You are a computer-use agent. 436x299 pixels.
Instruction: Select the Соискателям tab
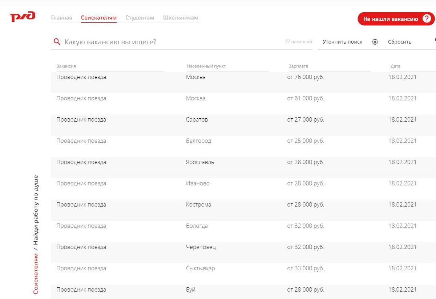pyautogui.click(x=99, y=17)
